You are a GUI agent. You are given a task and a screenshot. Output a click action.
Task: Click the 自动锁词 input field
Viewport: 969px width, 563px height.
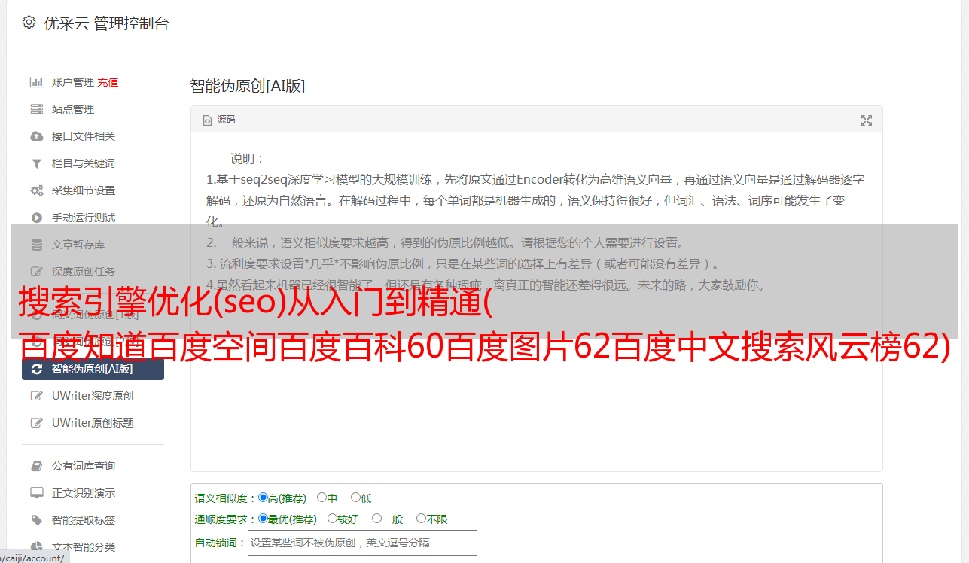(362, 543)
